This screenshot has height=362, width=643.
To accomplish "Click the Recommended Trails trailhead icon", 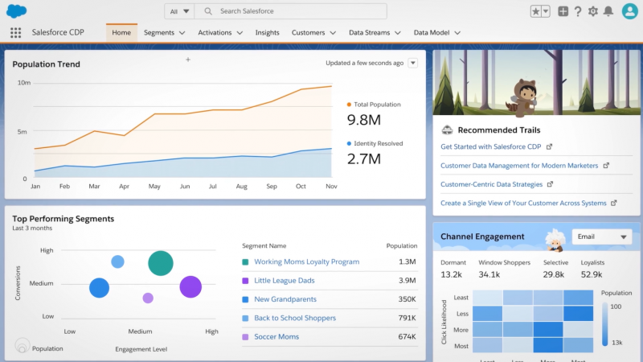I will pyautogui.click(x=447, y=130).
